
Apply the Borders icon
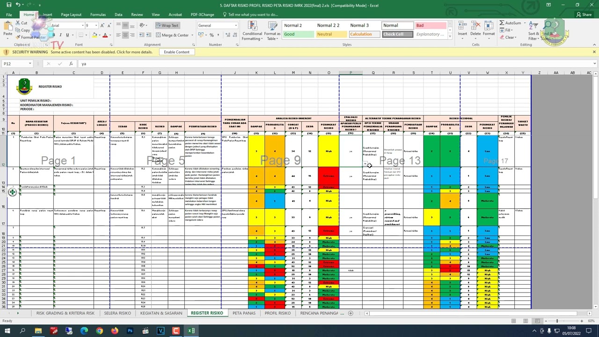click(x=81, y=35)
